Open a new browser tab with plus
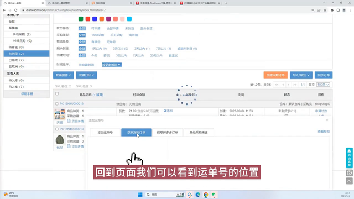354x199 pixels. coord(226,3)
